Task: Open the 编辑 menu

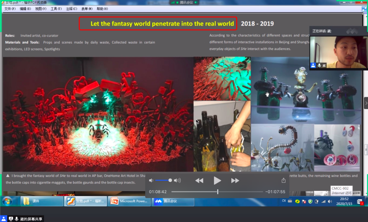Action: tap(25, 9)
